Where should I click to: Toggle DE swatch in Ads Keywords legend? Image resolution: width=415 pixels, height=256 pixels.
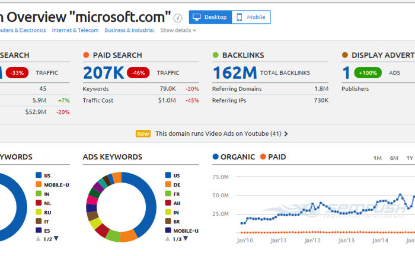pyautogui.click(x=168, y=184)
